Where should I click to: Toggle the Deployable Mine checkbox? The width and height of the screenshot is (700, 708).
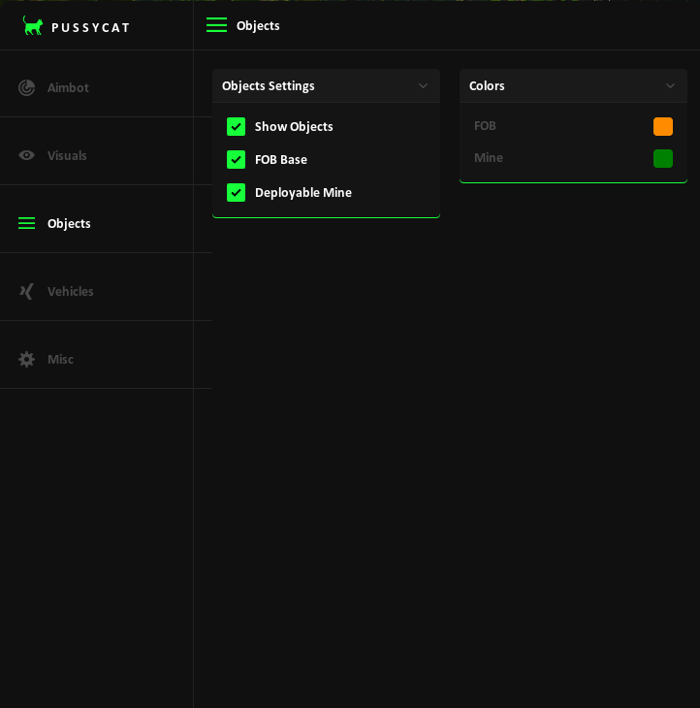coord(236,192)
